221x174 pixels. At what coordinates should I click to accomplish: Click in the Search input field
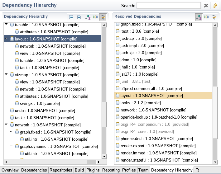pyautogui.click(x=168, y=6)
